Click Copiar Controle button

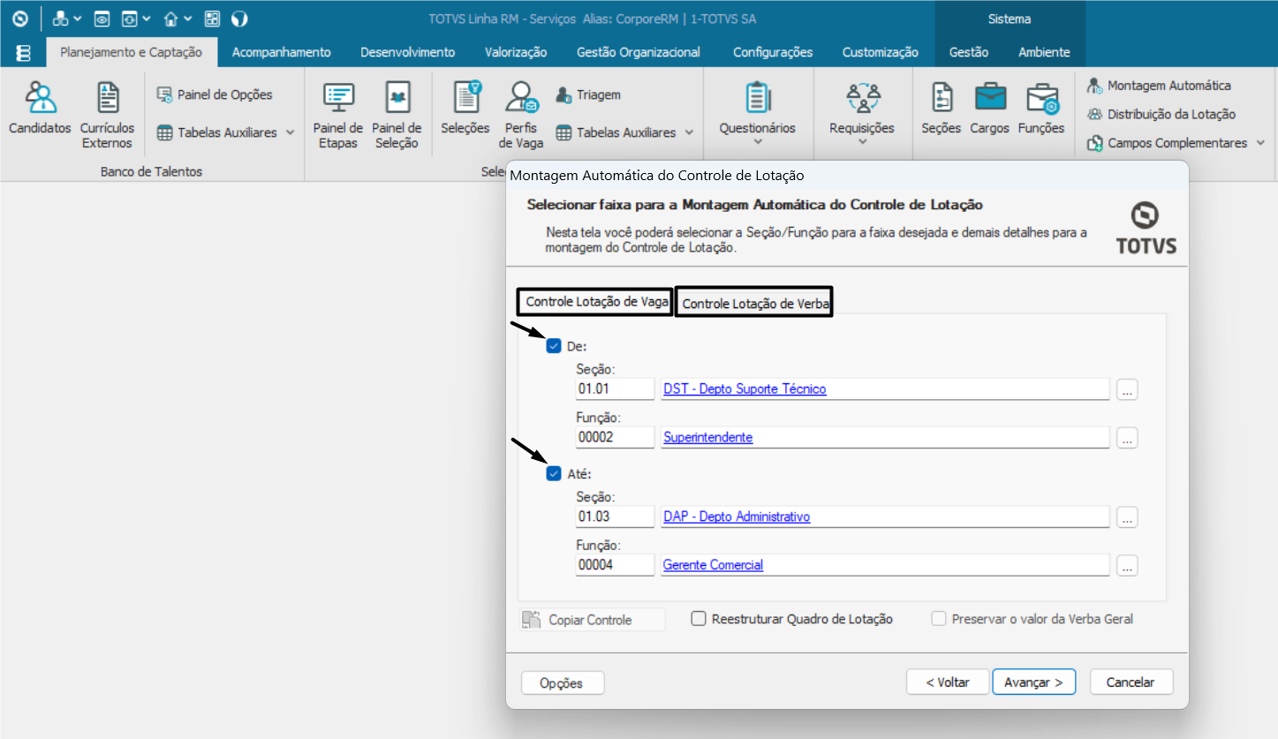592,620
